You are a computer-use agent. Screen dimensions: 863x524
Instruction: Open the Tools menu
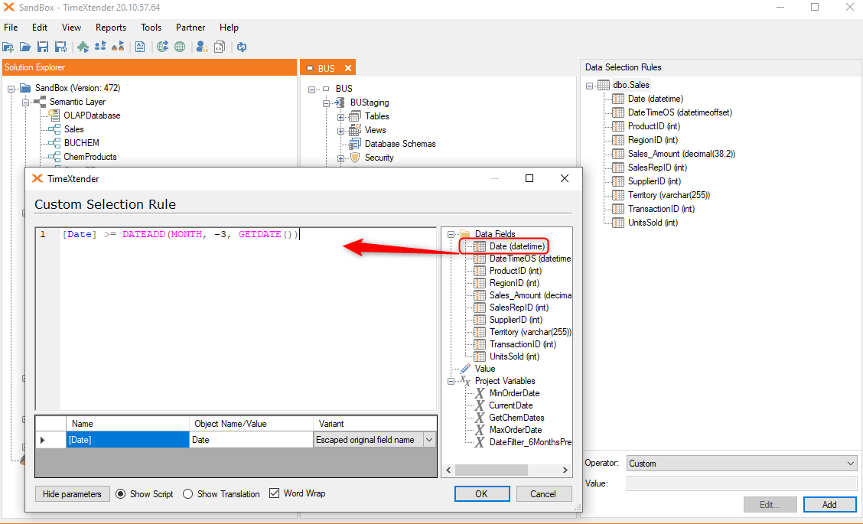151,27
